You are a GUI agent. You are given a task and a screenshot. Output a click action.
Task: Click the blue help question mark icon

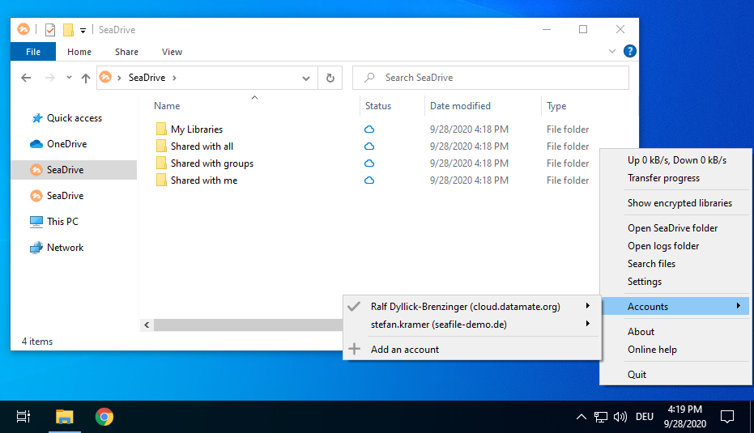click(x=629, y=52)
